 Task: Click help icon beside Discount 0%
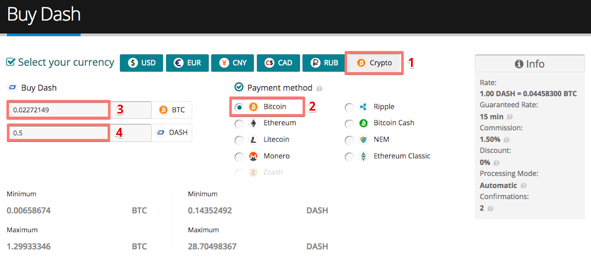(496, 163)
